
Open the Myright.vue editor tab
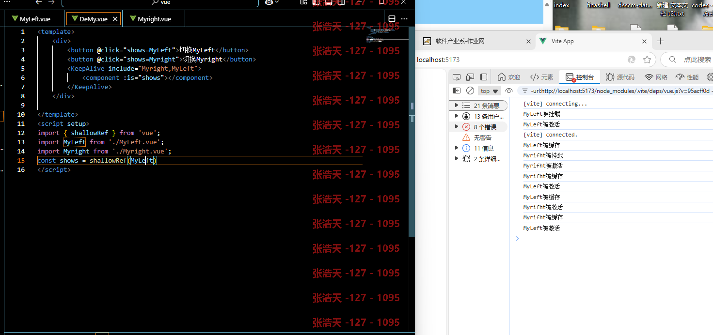click(x=154, y=19)
